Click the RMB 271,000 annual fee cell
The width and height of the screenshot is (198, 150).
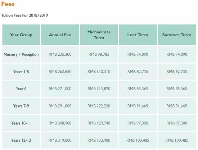pos(60,89)
